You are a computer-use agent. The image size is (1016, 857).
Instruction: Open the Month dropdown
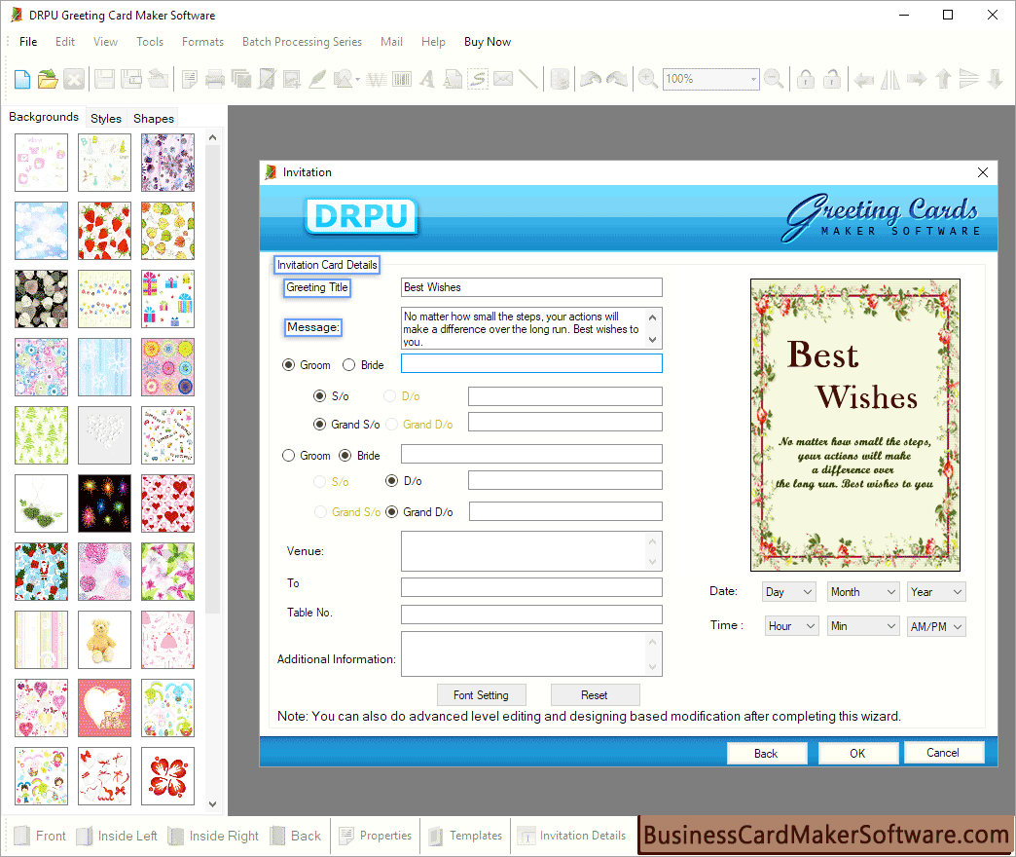864,592
